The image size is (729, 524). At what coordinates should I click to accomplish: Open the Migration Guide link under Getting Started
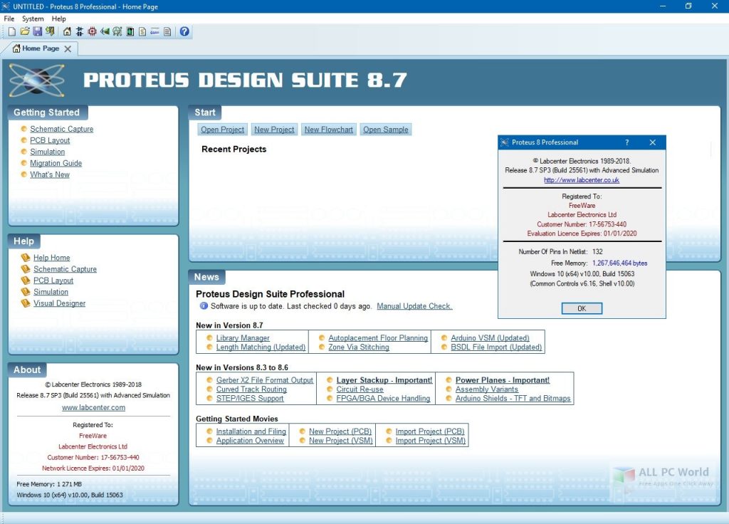(x=56, y=163)
